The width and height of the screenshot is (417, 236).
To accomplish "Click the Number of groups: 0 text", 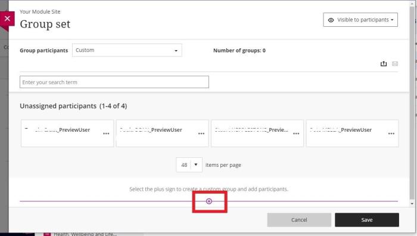I will point(239,51).
